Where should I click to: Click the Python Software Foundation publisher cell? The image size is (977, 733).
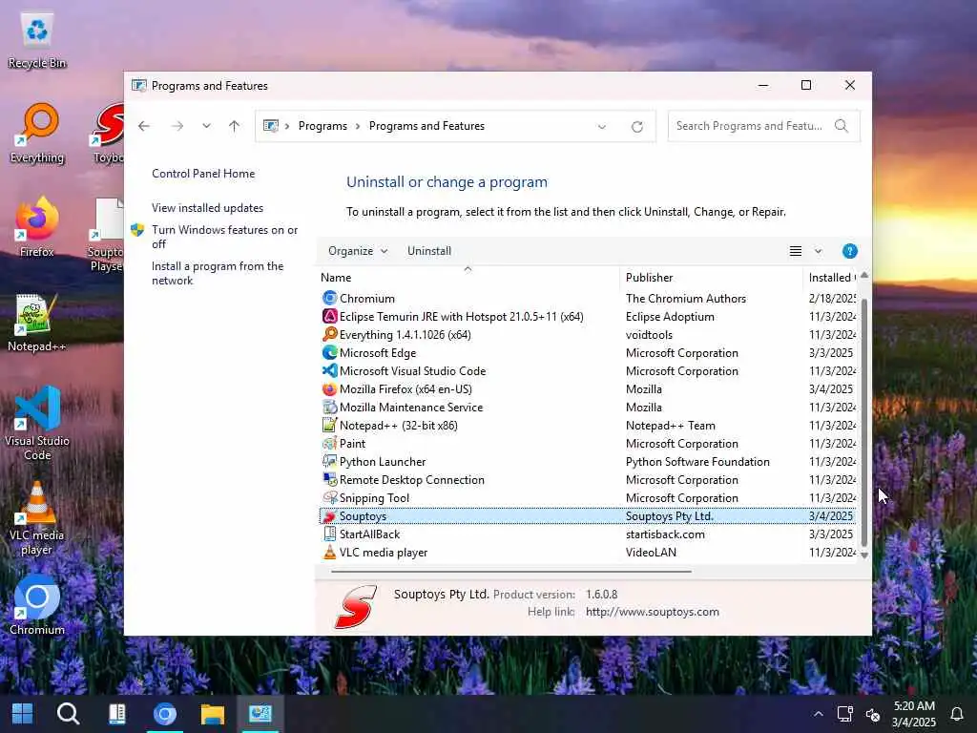[x=697, y=462]
